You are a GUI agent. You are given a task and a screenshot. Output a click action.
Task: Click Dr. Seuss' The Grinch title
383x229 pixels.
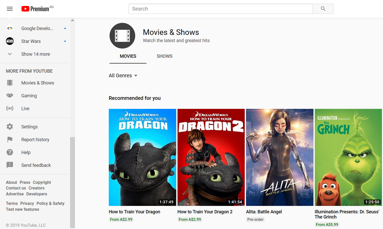coord(347,214)
